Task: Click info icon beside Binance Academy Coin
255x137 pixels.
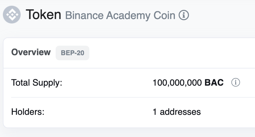Action: [184, 15]
